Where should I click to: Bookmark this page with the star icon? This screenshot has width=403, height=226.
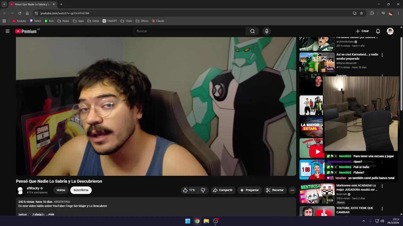coord(361,13)
